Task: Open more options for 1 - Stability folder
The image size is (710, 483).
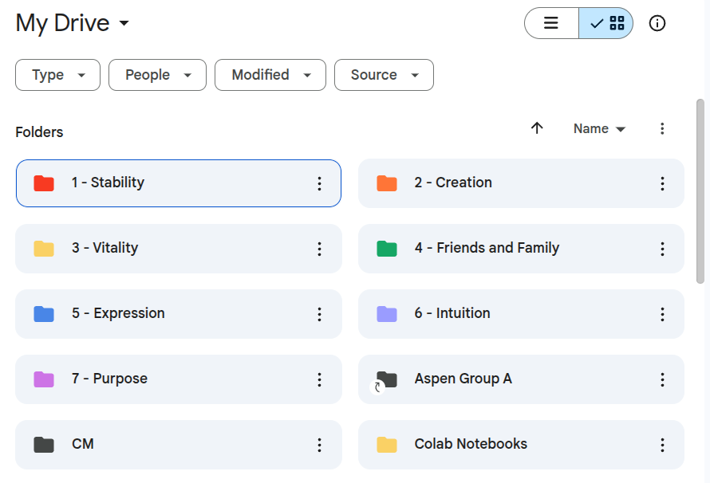Action: coord(319,183)
